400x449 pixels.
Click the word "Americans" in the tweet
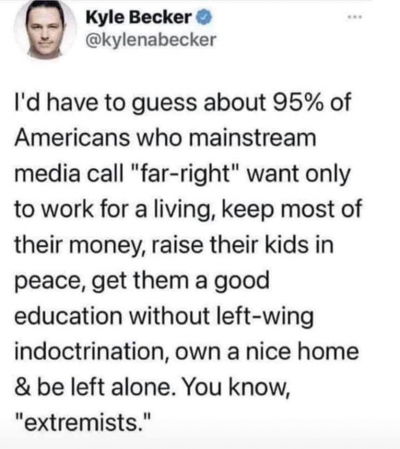coord(73,138)
